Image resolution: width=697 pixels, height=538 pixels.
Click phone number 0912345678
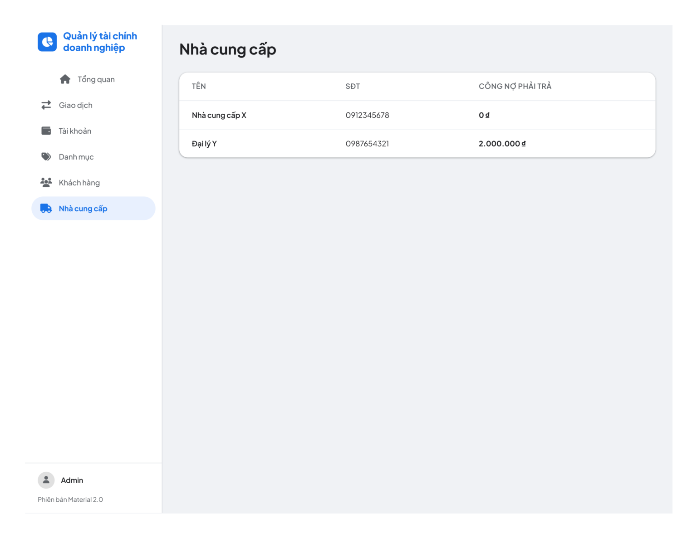[x=368, y=115]
